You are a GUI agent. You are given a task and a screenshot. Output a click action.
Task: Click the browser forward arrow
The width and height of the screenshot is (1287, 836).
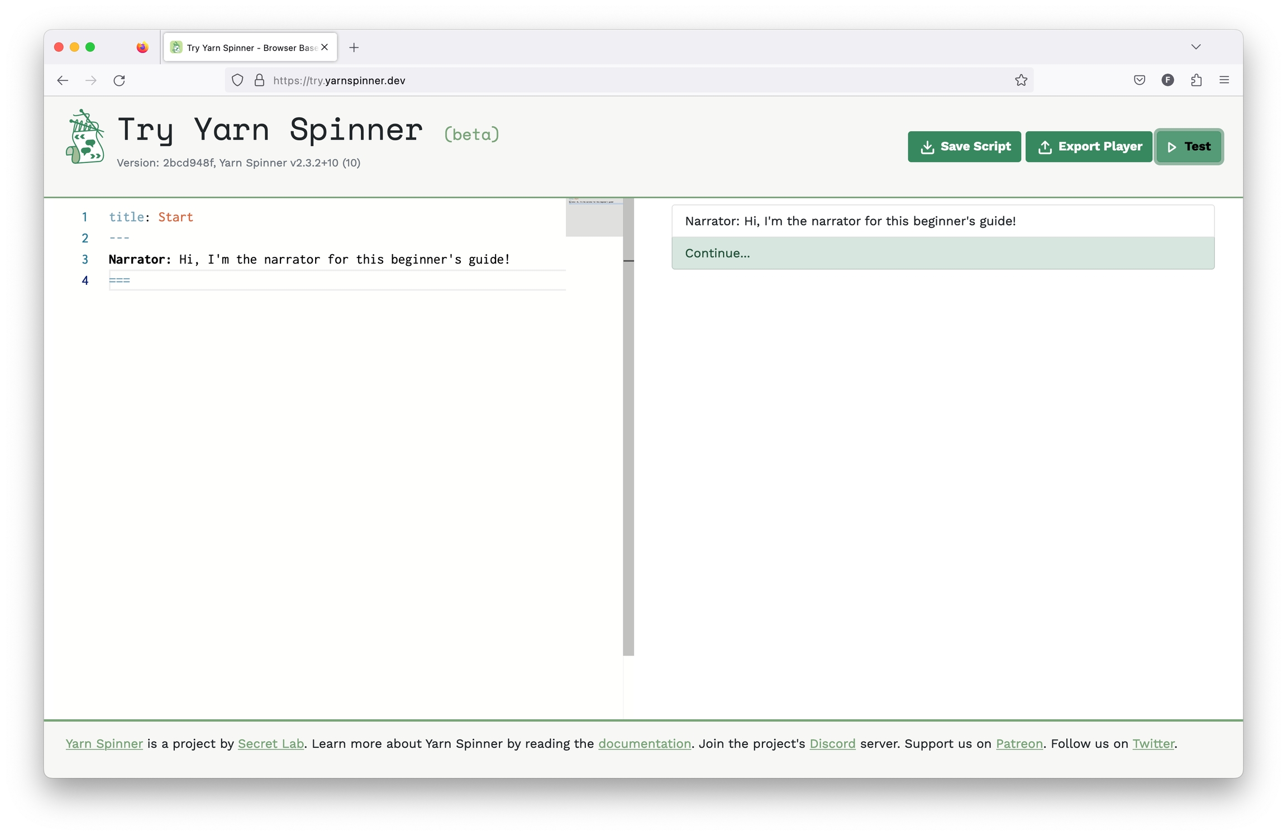click(x=91, y=80)
